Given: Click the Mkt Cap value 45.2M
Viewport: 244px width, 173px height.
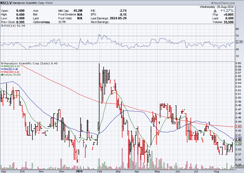Looking at the screenshot, I should coord(78,11).
